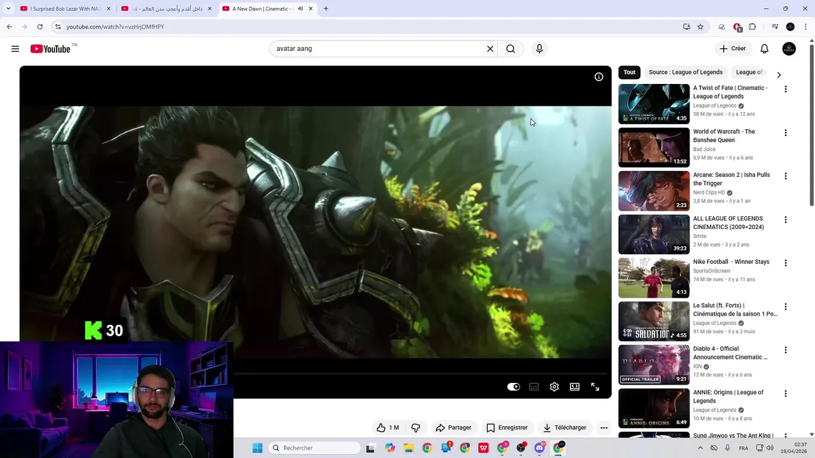Click the address bar URL

click(x=115, y=27)
